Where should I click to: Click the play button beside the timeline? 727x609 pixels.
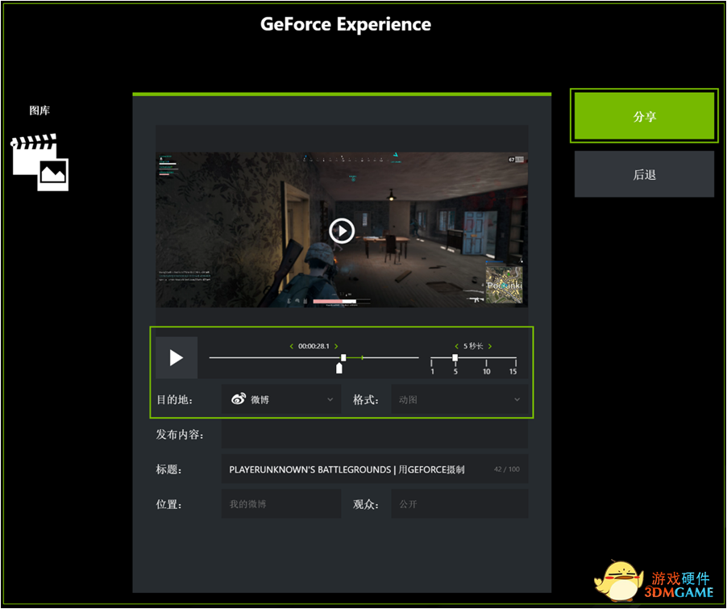coord(177,357)
